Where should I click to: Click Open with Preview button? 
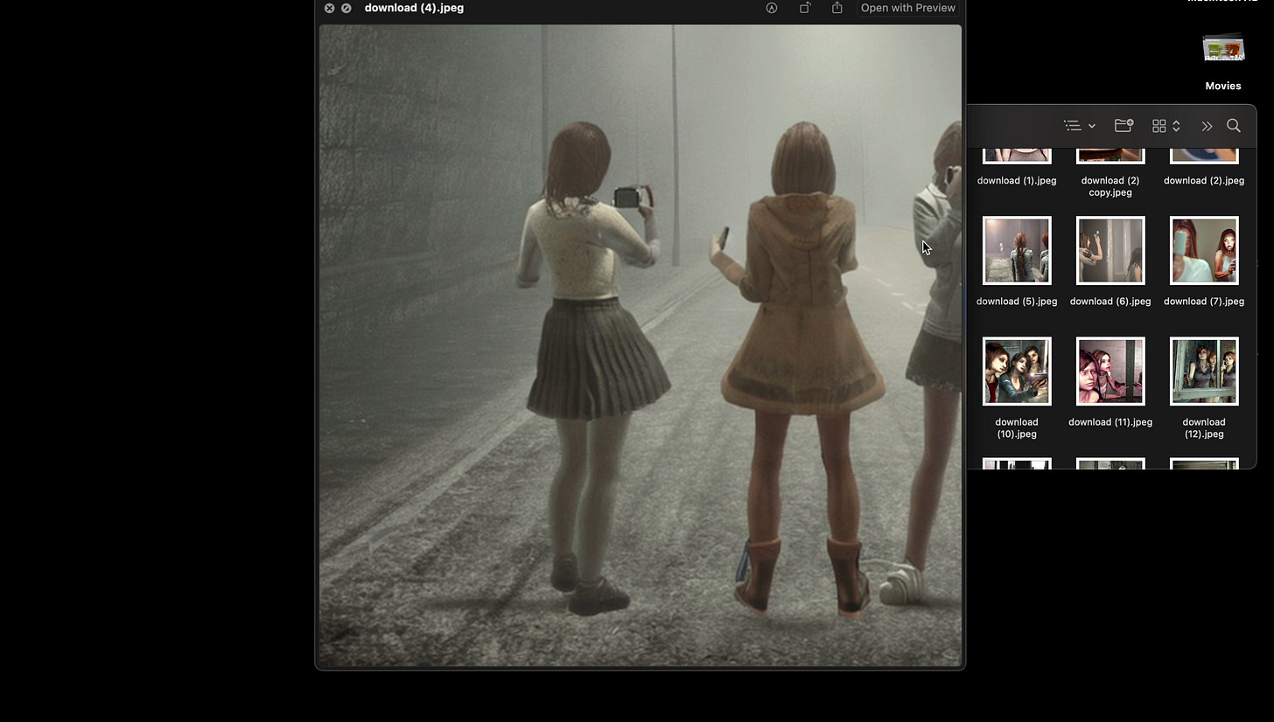907,8
